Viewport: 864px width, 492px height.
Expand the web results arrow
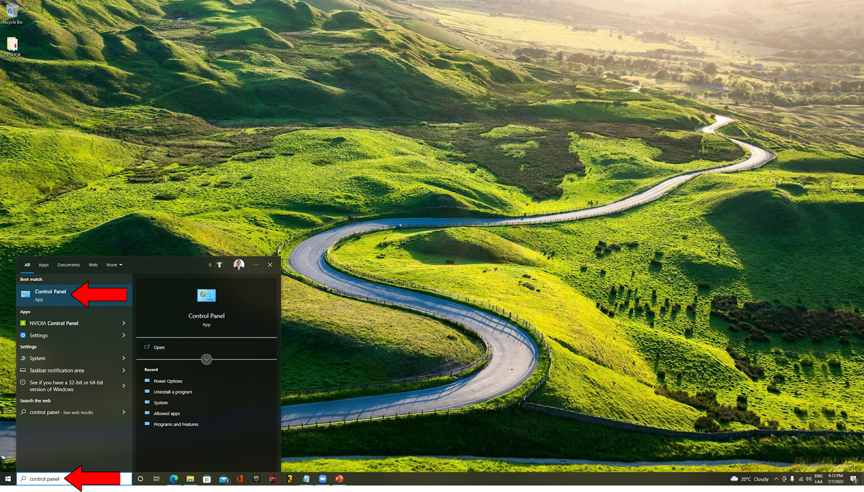click(x=124, y=412)
